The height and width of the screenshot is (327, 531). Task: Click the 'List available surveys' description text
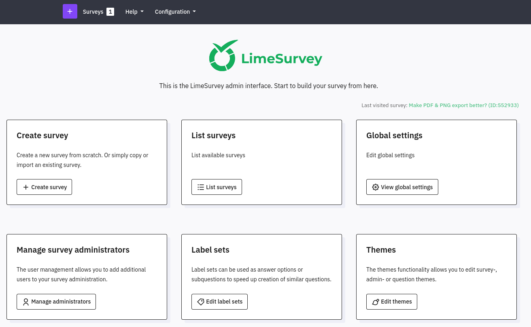218,155
